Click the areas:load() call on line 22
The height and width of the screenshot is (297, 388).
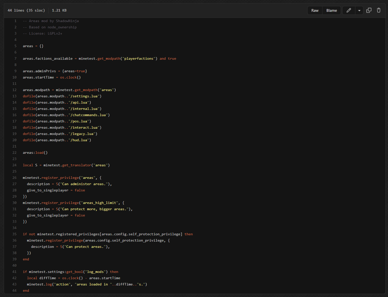(35, 153)
